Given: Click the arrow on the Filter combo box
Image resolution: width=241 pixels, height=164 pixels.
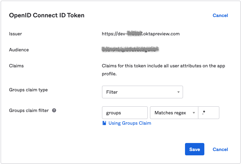Looking at the screenshot, I should [178, 92].
